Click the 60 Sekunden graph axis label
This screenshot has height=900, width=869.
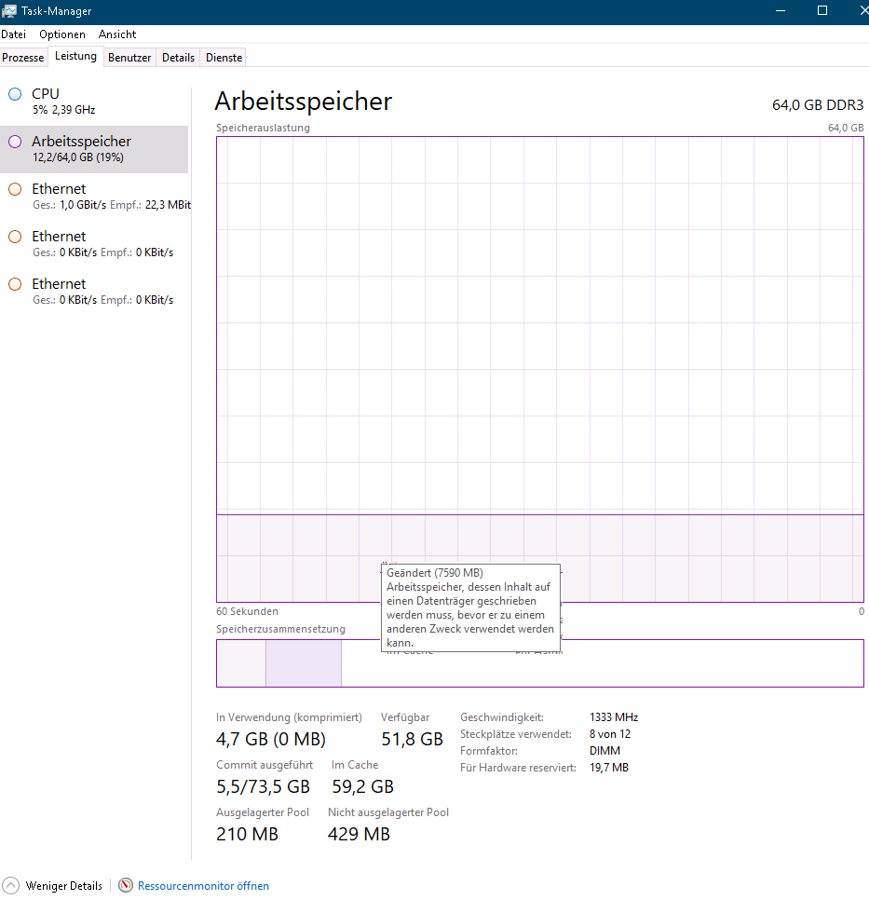coord(248,611)
